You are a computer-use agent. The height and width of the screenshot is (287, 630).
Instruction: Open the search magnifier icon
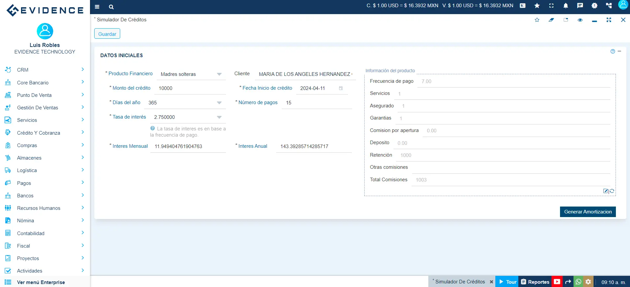pyautogui.click(x=111, y=7)
